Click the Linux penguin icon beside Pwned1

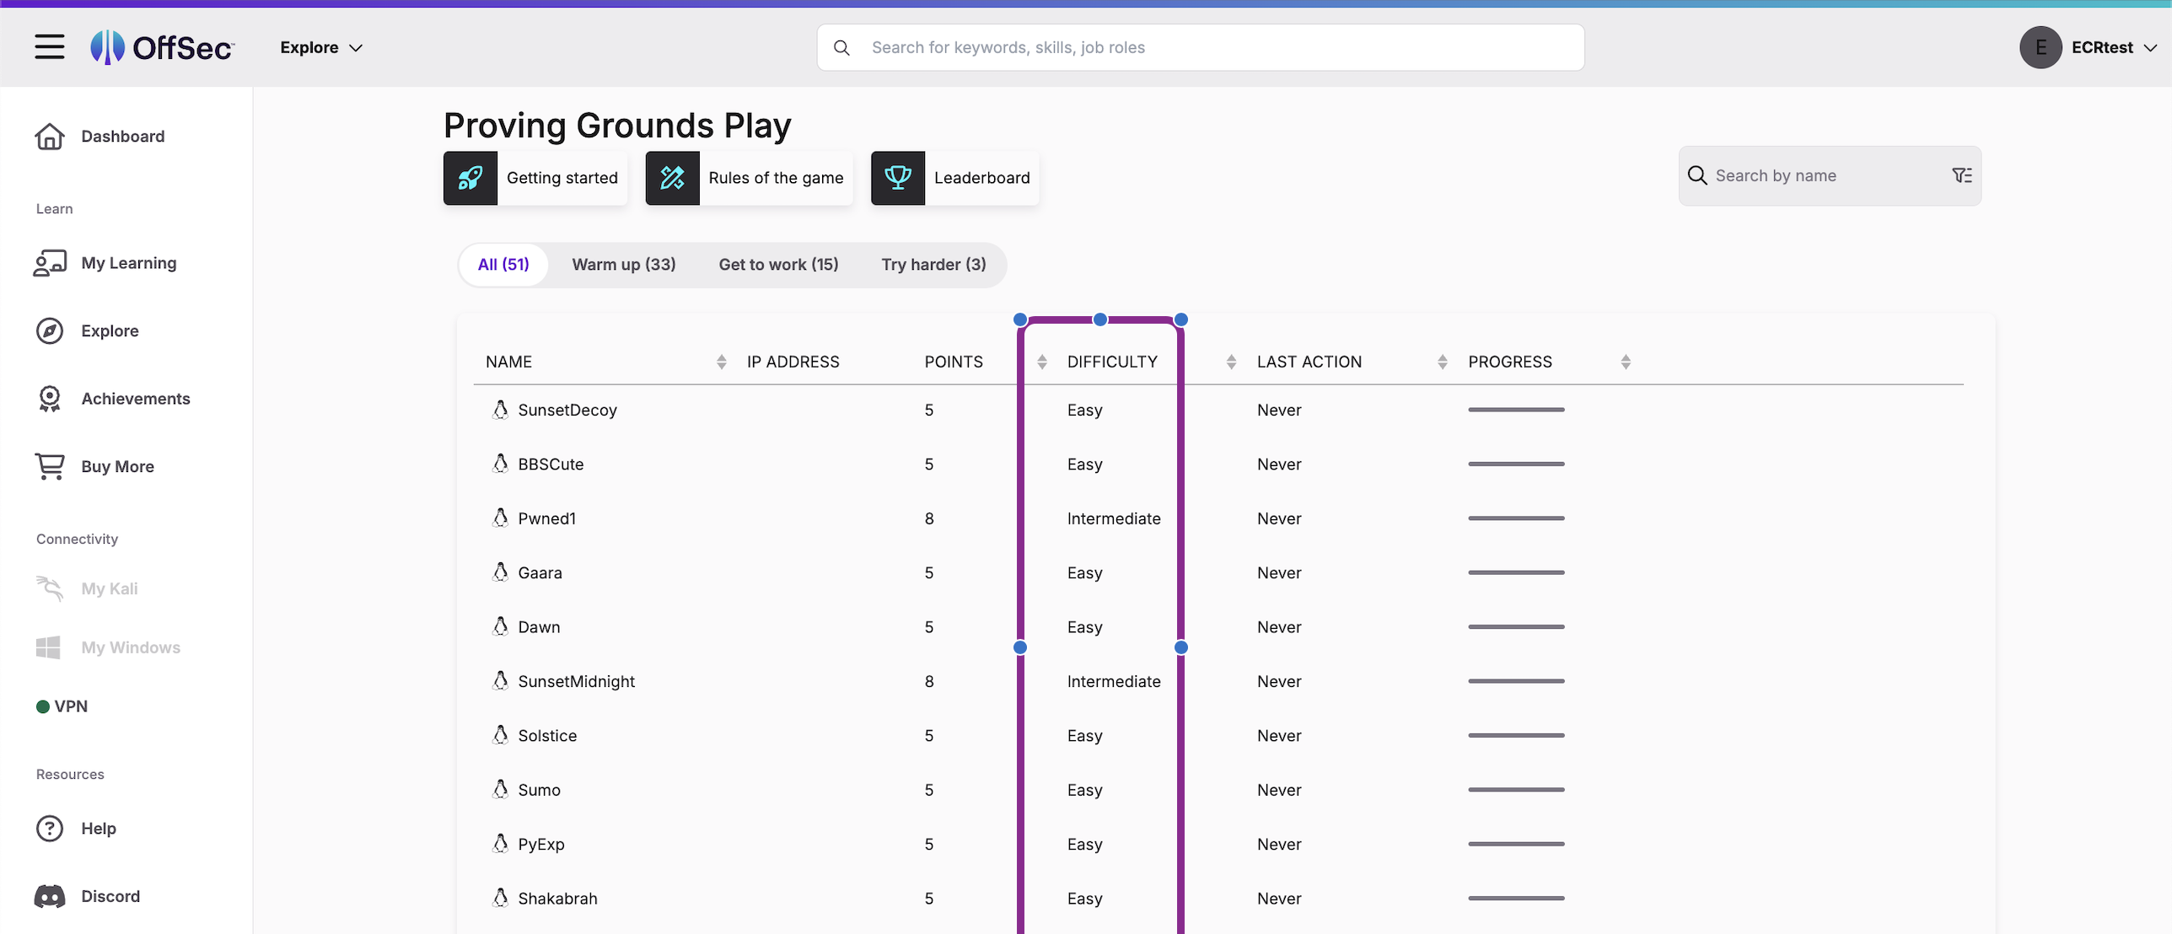point(501,518)
